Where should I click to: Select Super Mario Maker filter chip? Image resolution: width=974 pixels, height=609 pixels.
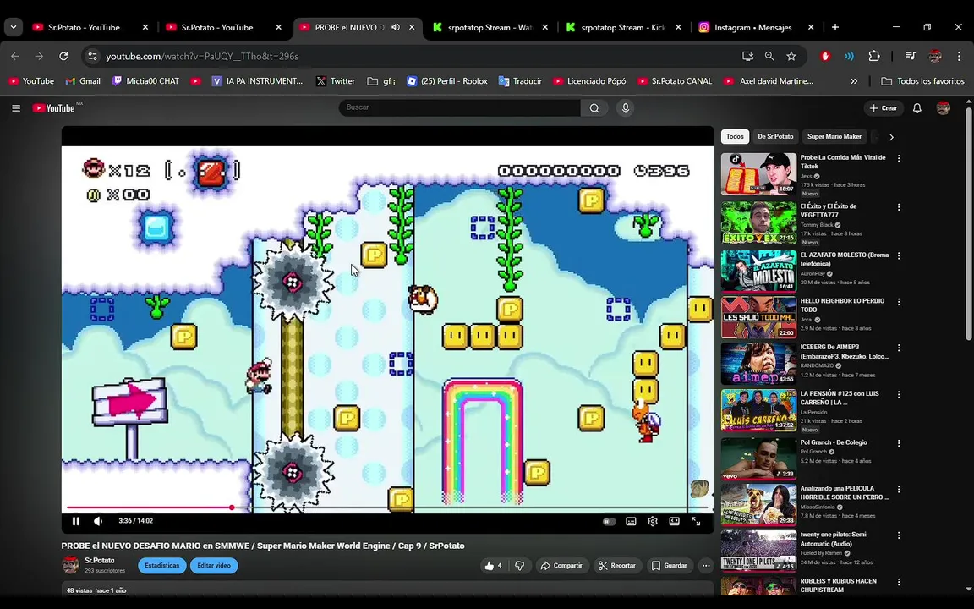[x=834, y=137]
